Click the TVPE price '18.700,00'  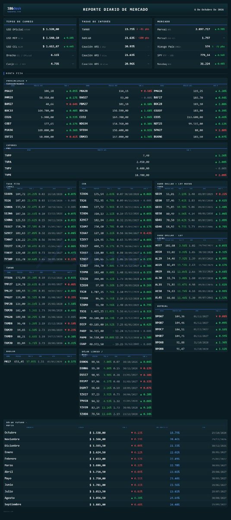(142, 175)
